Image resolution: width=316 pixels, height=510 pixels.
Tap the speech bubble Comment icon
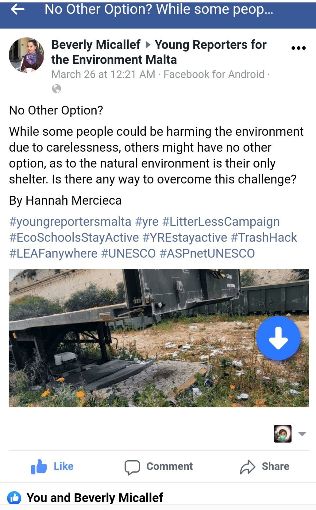pyautogui.click(x=132, y=467)
